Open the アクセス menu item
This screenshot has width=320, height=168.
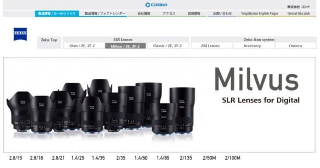pos(169,13)
